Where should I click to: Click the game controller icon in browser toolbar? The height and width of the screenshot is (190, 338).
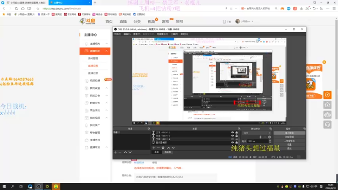point(282,8)
